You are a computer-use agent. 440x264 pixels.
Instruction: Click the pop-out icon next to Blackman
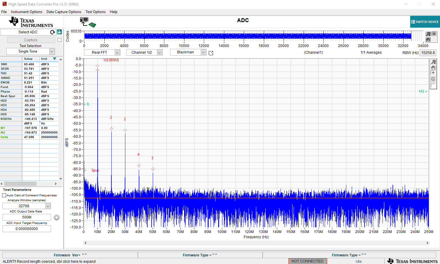pos(211,53)
